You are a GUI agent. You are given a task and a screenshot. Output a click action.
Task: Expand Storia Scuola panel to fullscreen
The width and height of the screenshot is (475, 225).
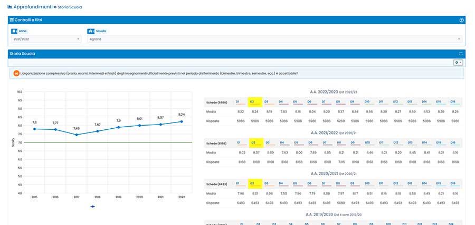coord(461,54)
